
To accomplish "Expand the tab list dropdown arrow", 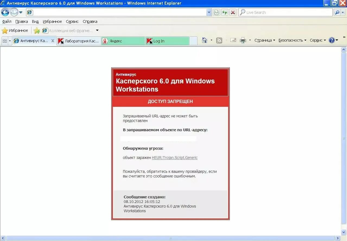I will pyautogui.click(x=10, y=41).
